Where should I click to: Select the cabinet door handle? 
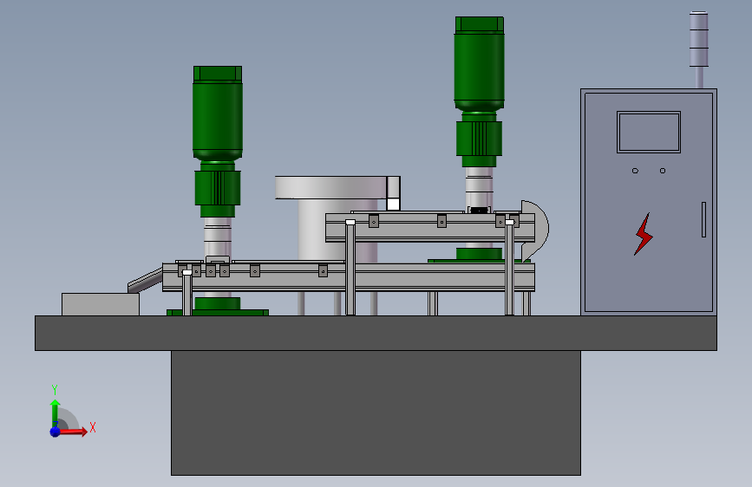[x=703, y=219]
